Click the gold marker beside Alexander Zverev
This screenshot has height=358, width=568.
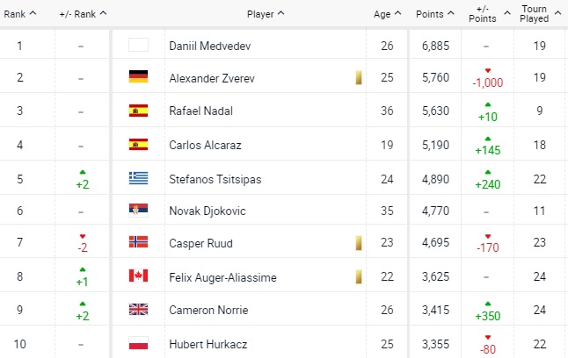click(358, 77)
